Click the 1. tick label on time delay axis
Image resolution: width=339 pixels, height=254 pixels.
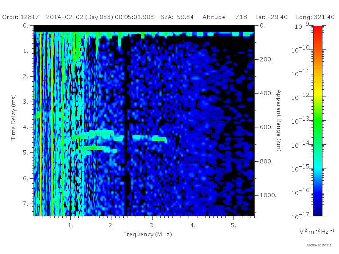click(x=26, y=51)
